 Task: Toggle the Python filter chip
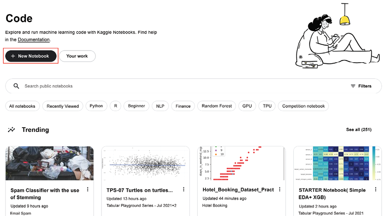96,106
